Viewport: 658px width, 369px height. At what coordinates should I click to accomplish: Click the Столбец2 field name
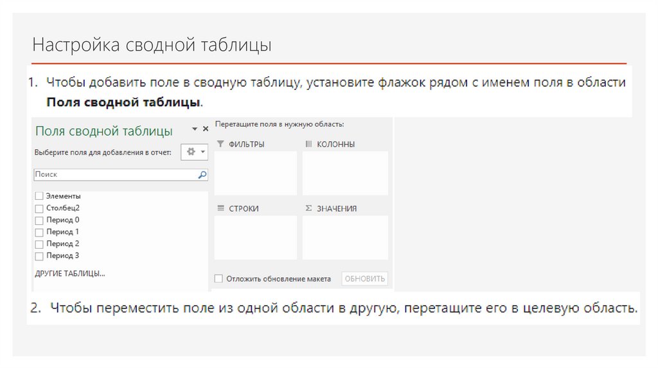[x=63, y=208]
